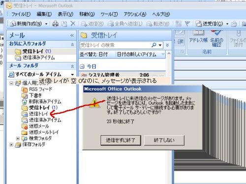The image size is (246, 184).
Task: Open the 移動(G) menu
Action: [x=87, y=14]
